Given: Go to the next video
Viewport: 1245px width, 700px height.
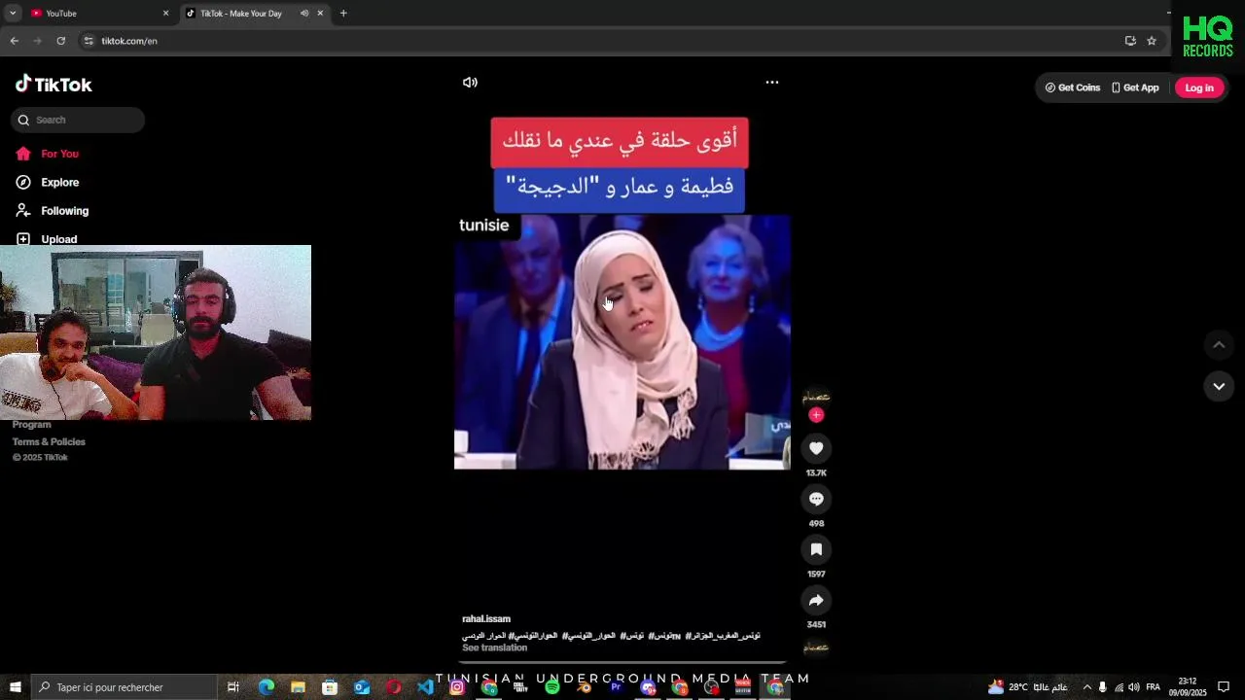Looking at the screenshot, I should tap(1219, 386).
